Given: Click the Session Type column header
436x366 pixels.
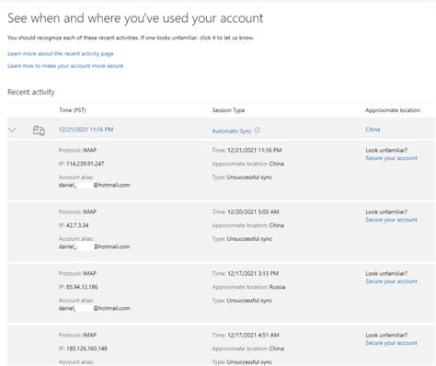Looking at the screenshot, I should (228, 110).
